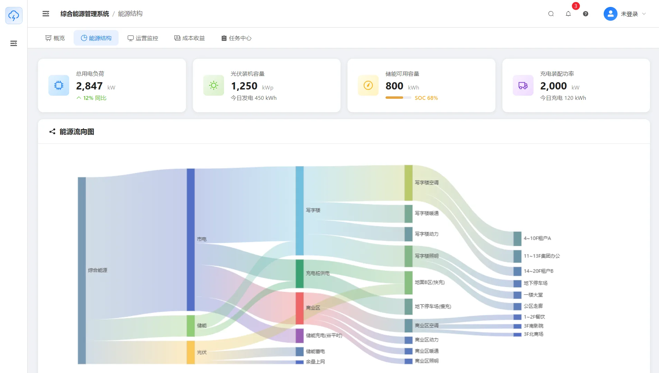
Task: Click the light blue 写字楼 node bar
Action: (x=299, y=211)
